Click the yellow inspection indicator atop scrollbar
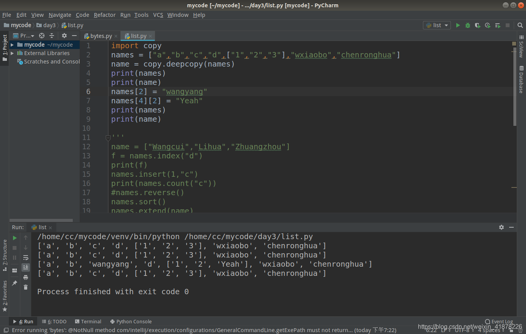Image resolution: width=526 pixels, height=334 pixels. [x=514, y=44]
